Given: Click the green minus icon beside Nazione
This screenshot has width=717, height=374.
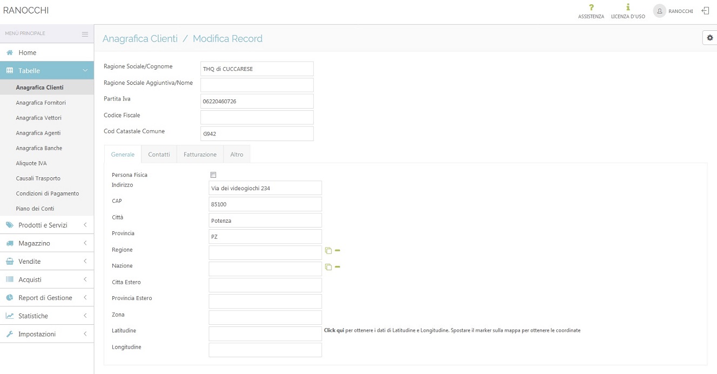Looking at the screenshot, I should 337,267.
